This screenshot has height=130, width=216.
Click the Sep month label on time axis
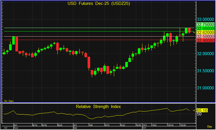pos(74,128)
